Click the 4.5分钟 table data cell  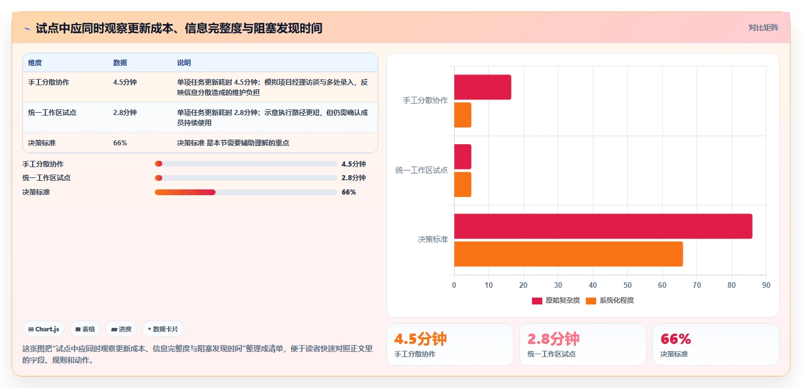(125, 82)
